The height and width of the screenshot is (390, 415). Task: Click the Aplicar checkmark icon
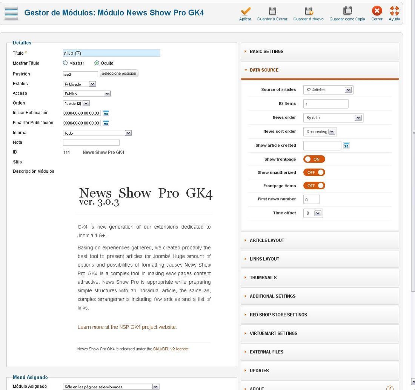tap(245, 11)
